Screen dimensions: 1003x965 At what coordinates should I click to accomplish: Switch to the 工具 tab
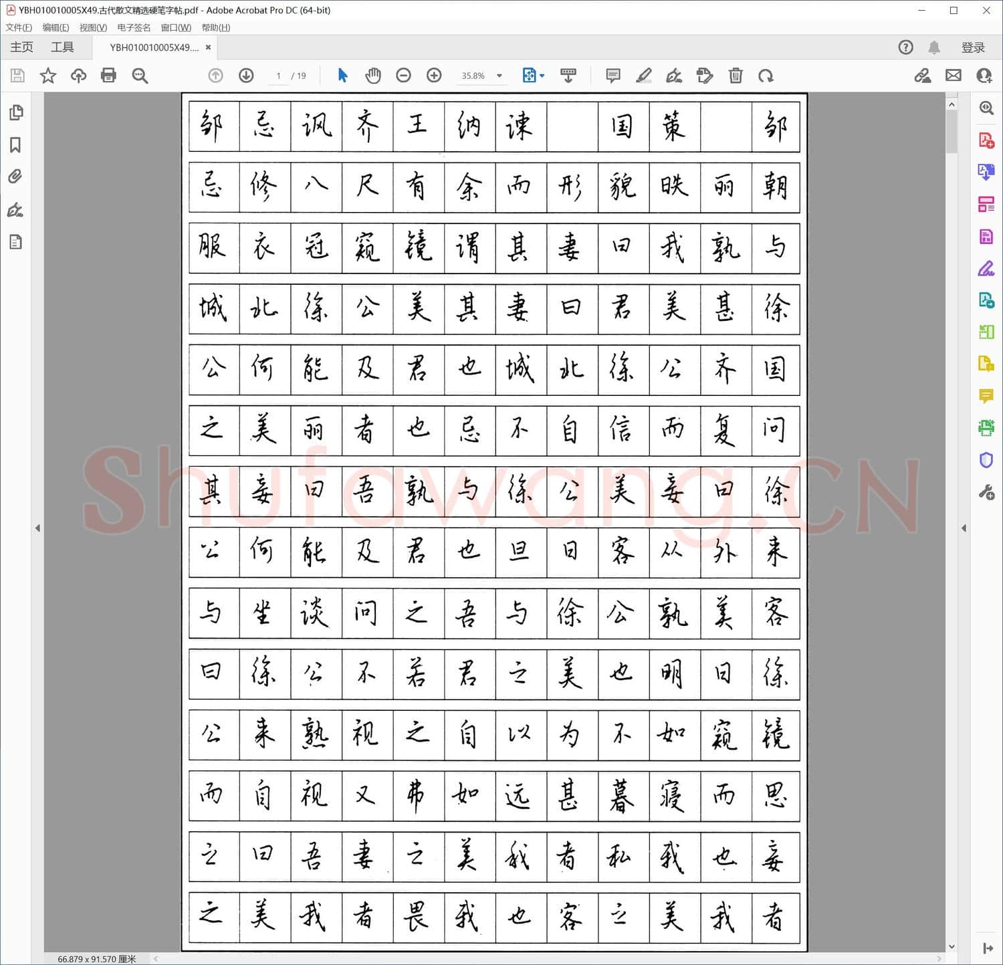pyautogui.click(x=62, y=47)
